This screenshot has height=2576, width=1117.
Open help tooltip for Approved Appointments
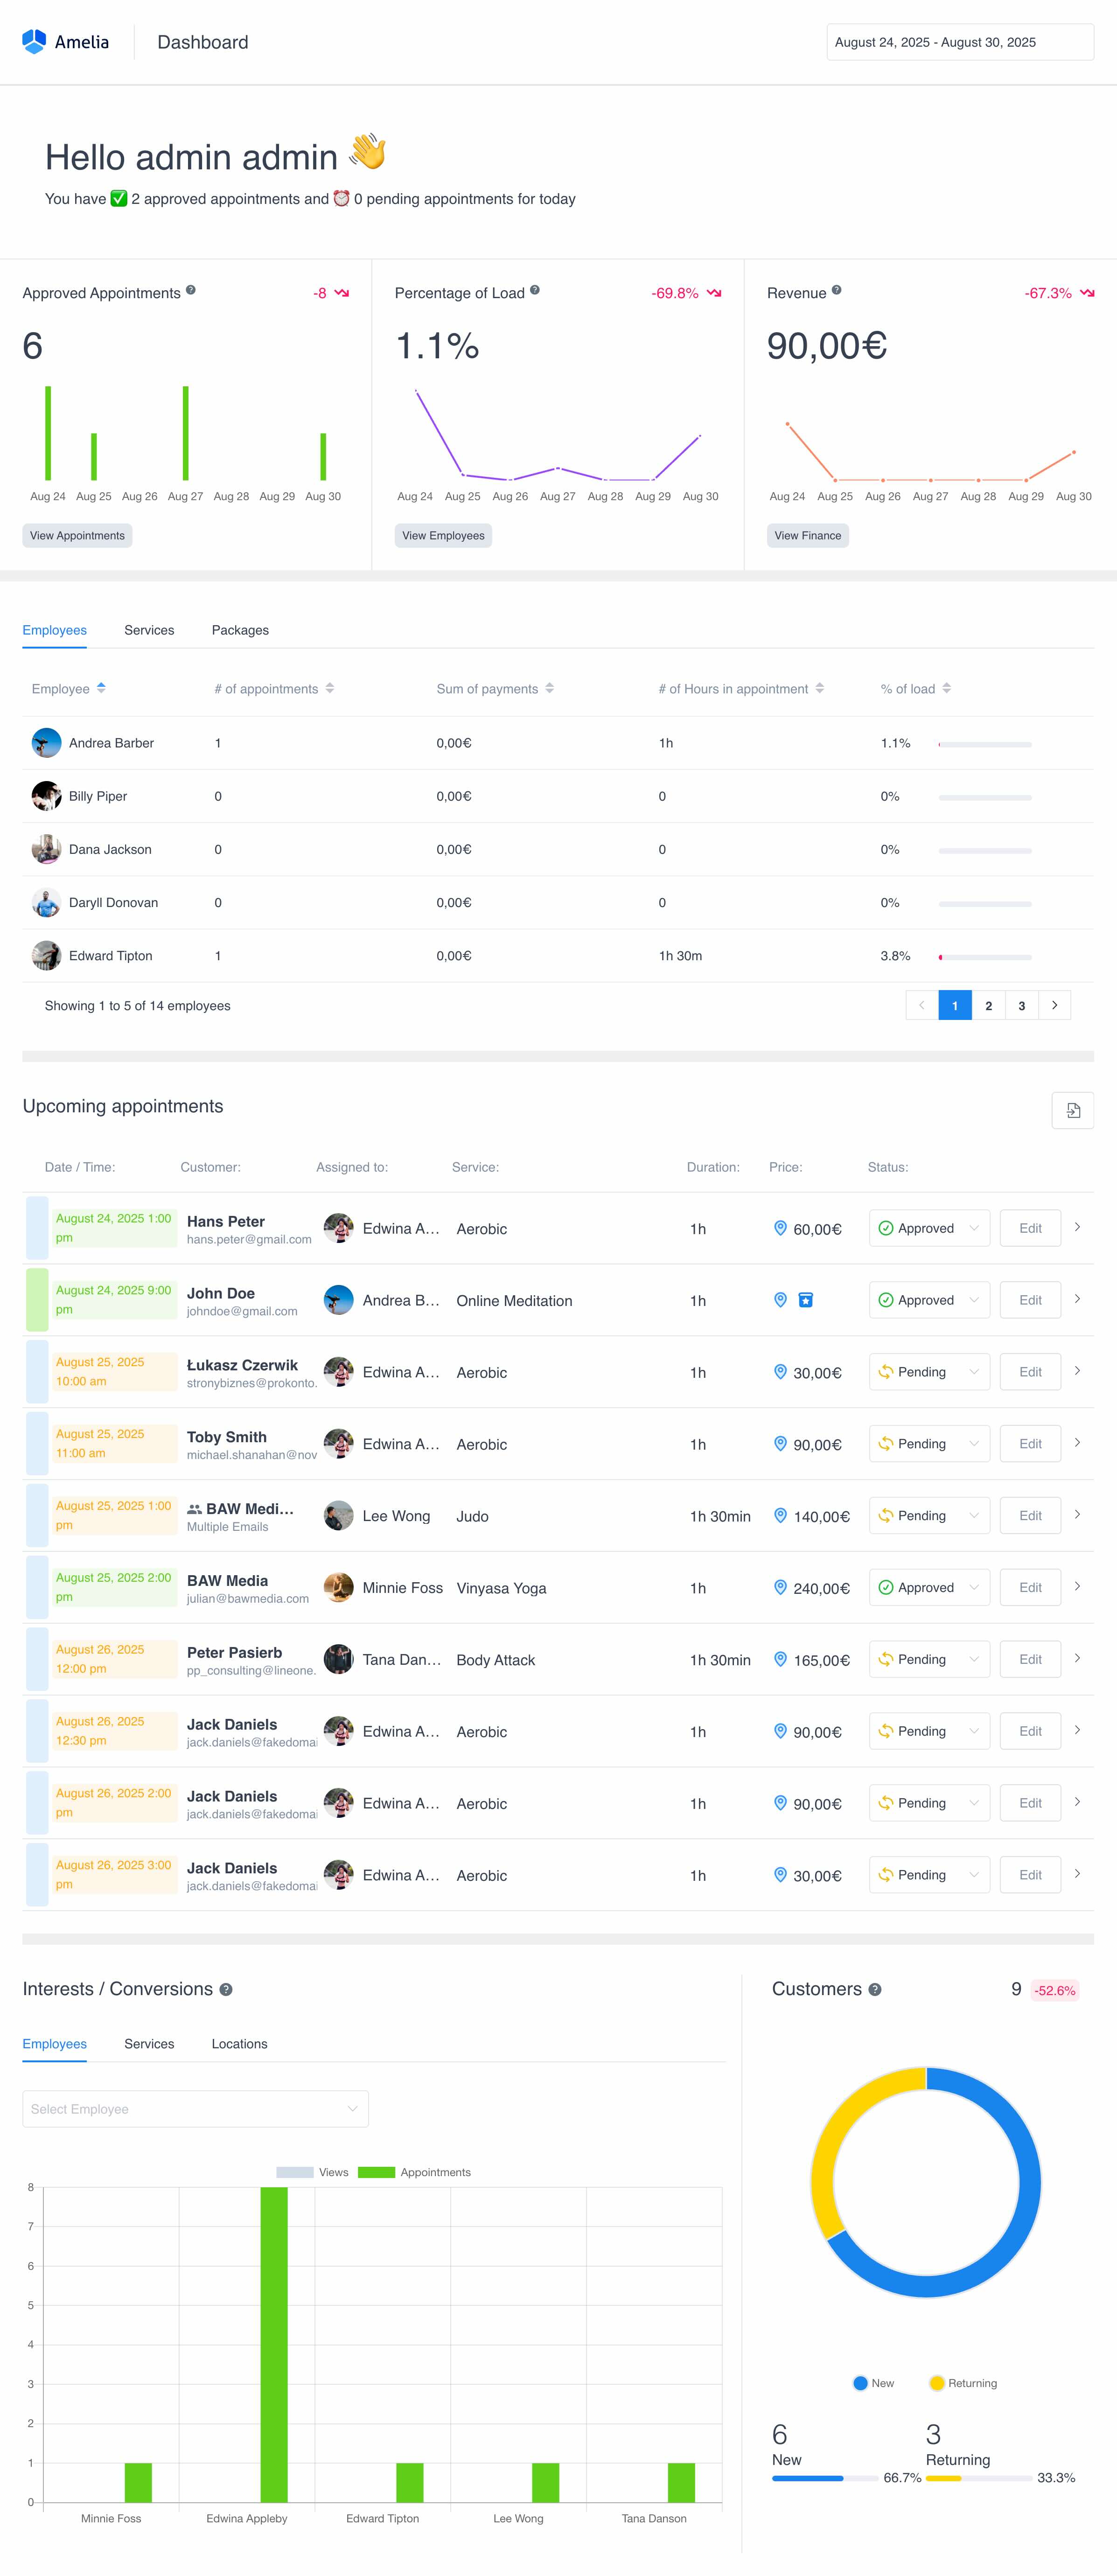click(191, 290)
